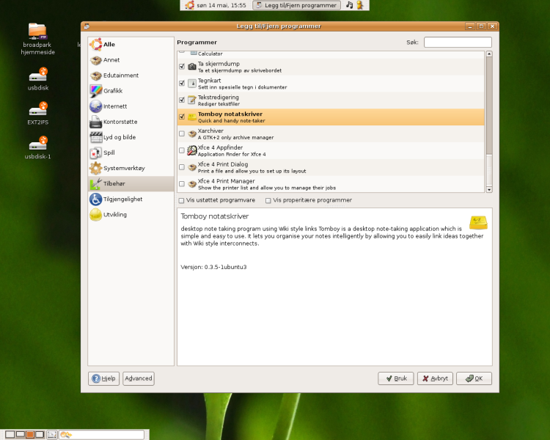Select the Alle category icon
Image resolution: width=550 pixels, height=440 pixels.
[95, 45]
